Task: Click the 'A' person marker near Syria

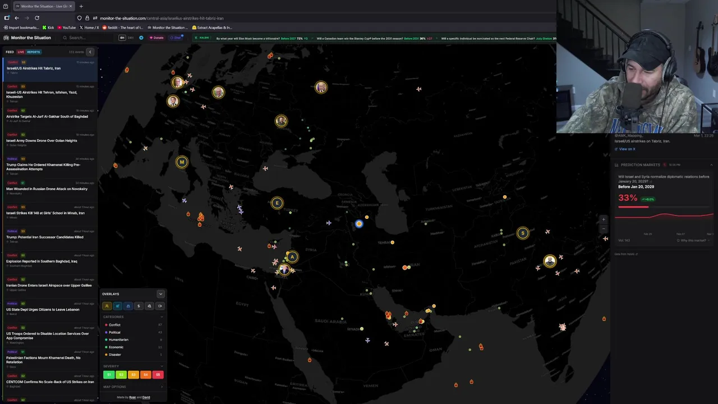Action: click(x=292, y=256)
